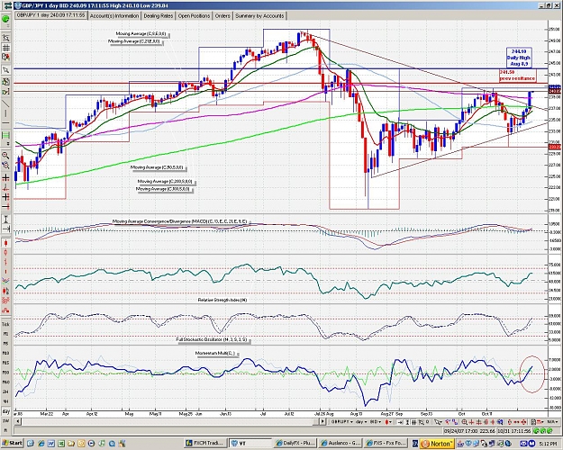The width and height of the screenshot is (563, 450).
Task: Set timeframe to M1
Action: pyautogui.click(x=5, y=334)
